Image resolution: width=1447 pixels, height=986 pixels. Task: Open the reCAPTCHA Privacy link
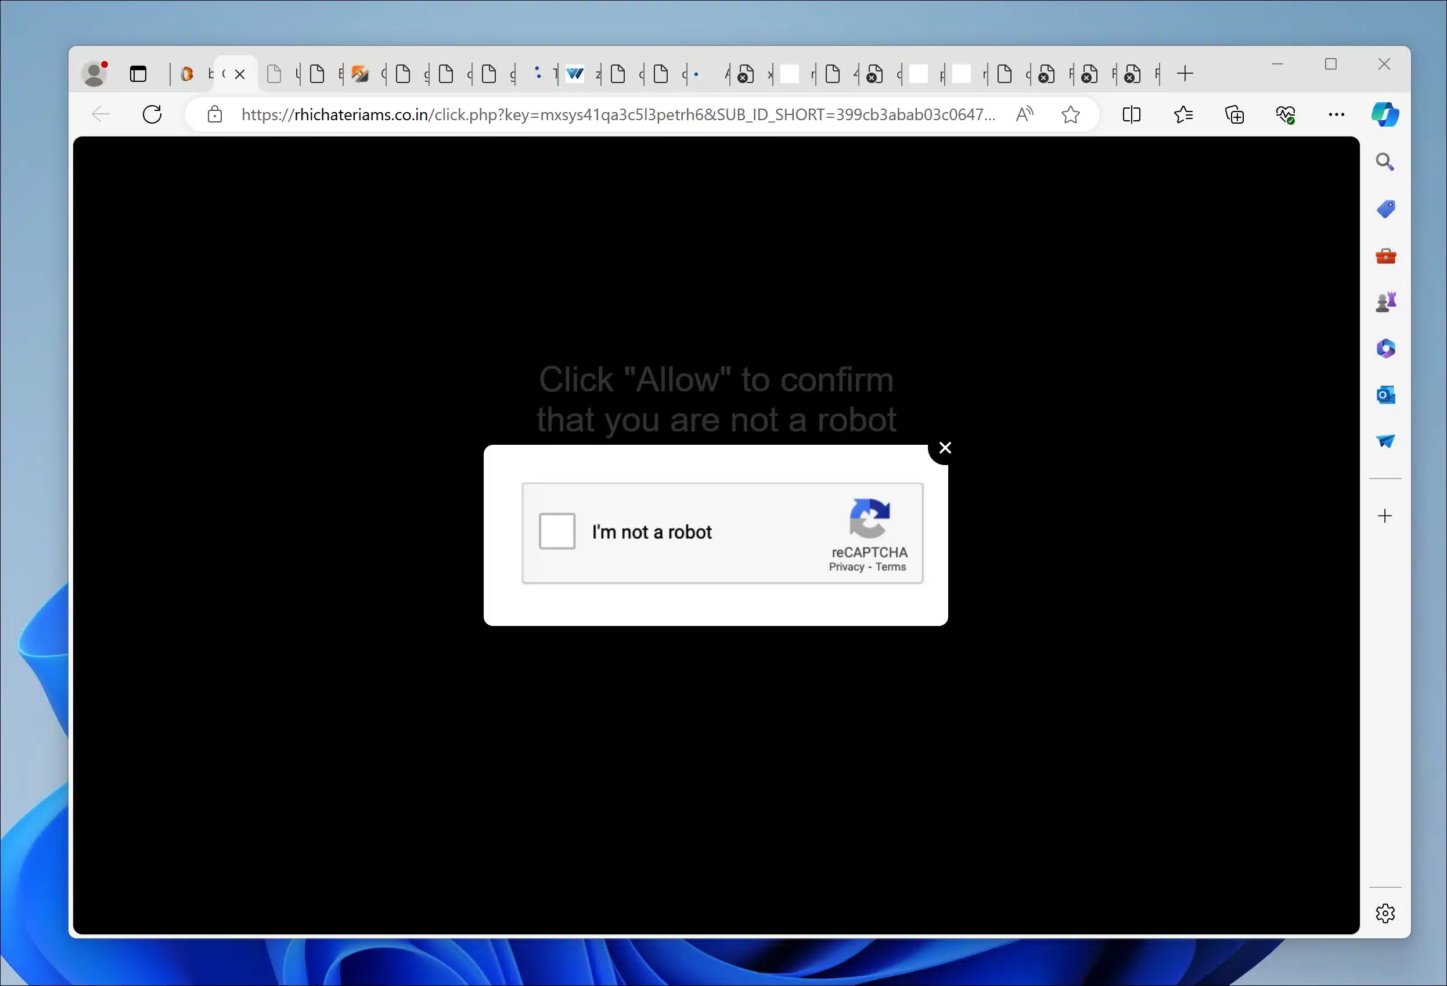pos(846,566)
